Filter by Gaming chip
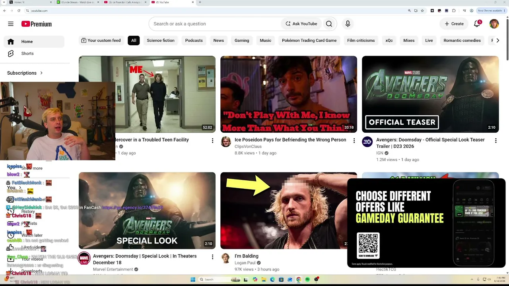509x286 pixels. coord(242,41)
